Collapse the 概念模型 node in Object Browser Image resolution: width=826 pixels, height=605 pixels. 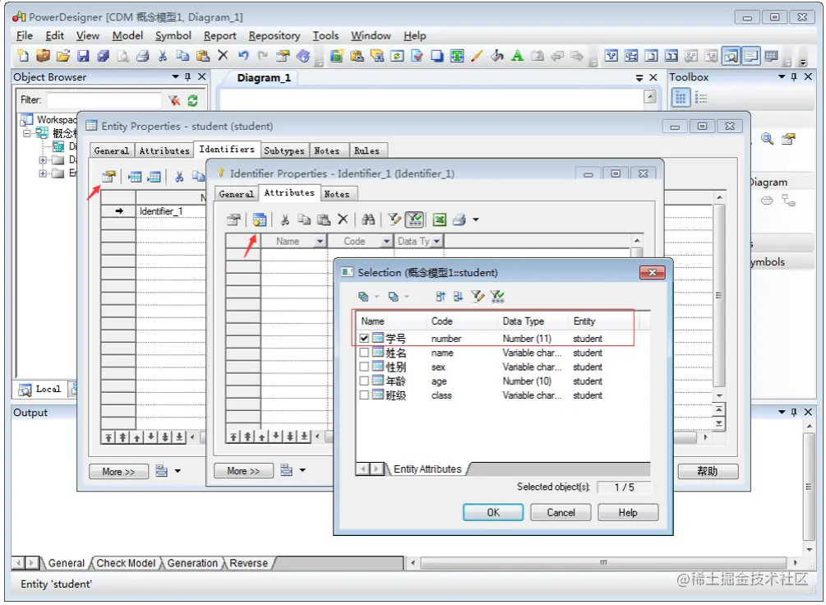coord(27,133)
